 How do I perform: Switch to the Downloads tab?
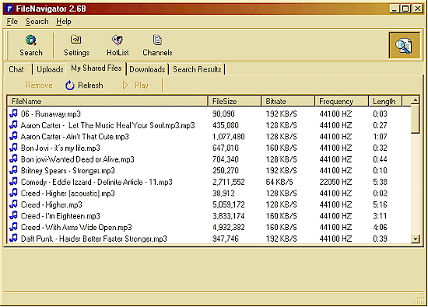pyautogui.click(x=147, y=69)
